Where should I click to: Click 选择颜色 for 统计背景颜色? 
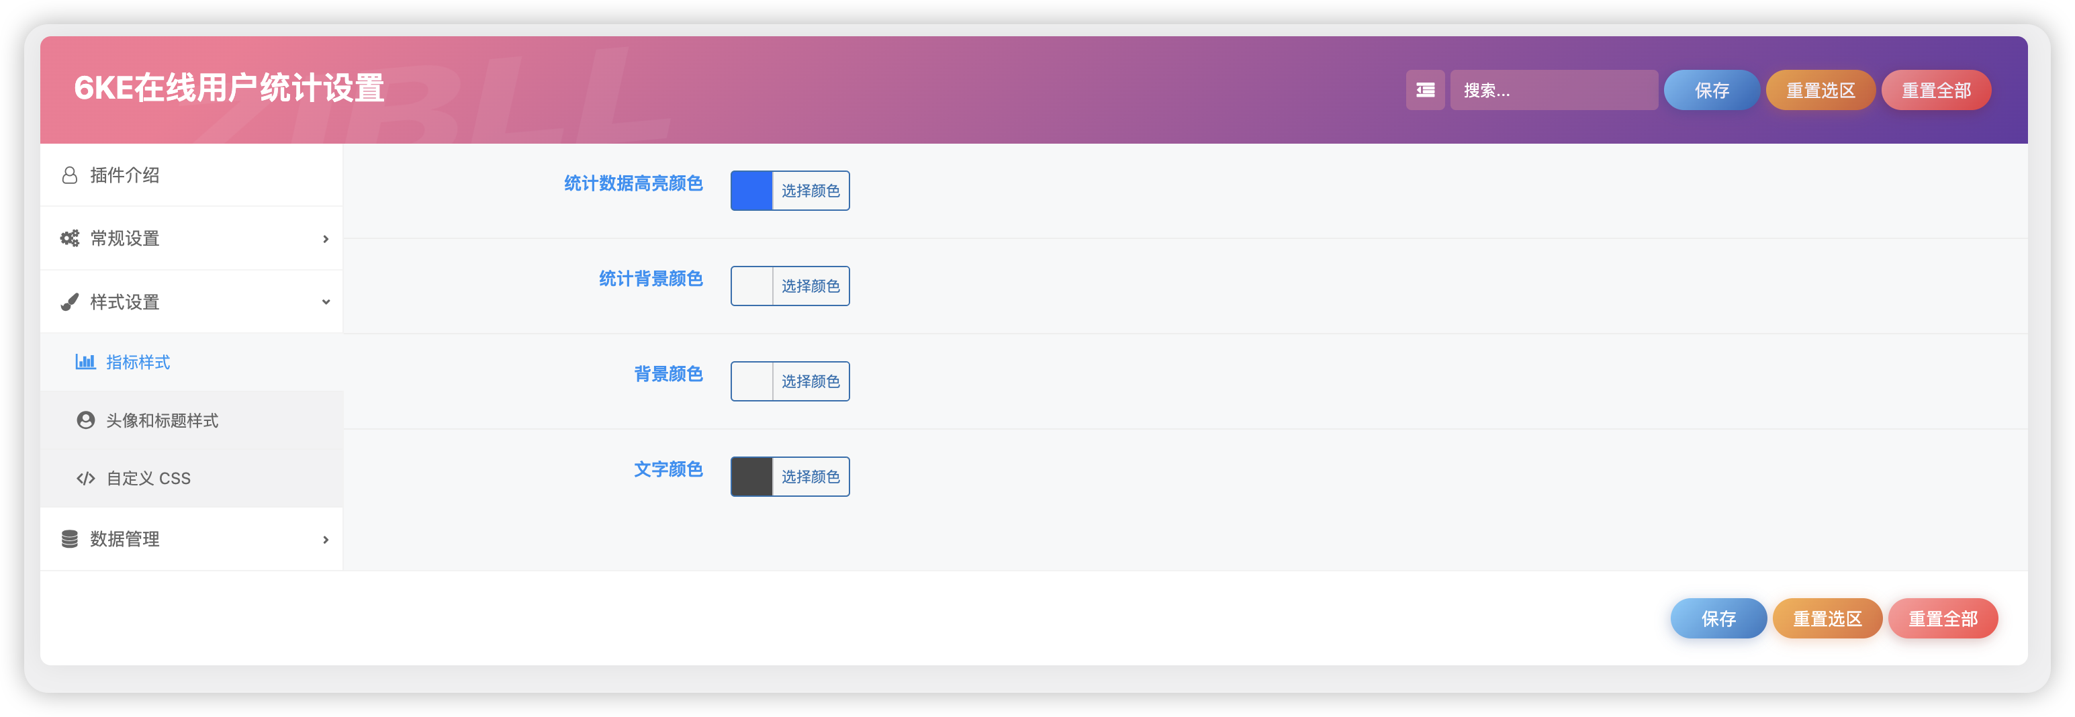tap(811, 286)
